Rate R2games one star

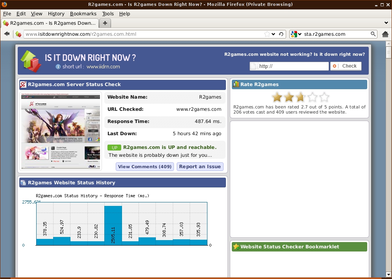point(277,97)
